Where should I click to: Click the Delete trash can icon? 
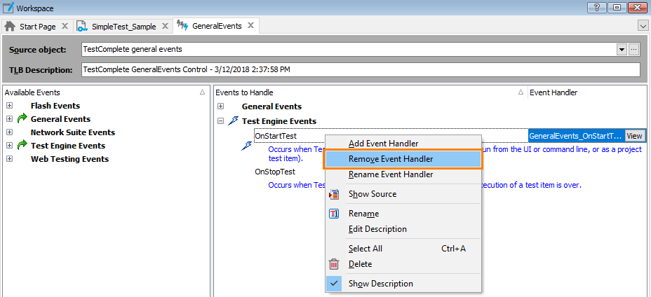pos(334,264)
